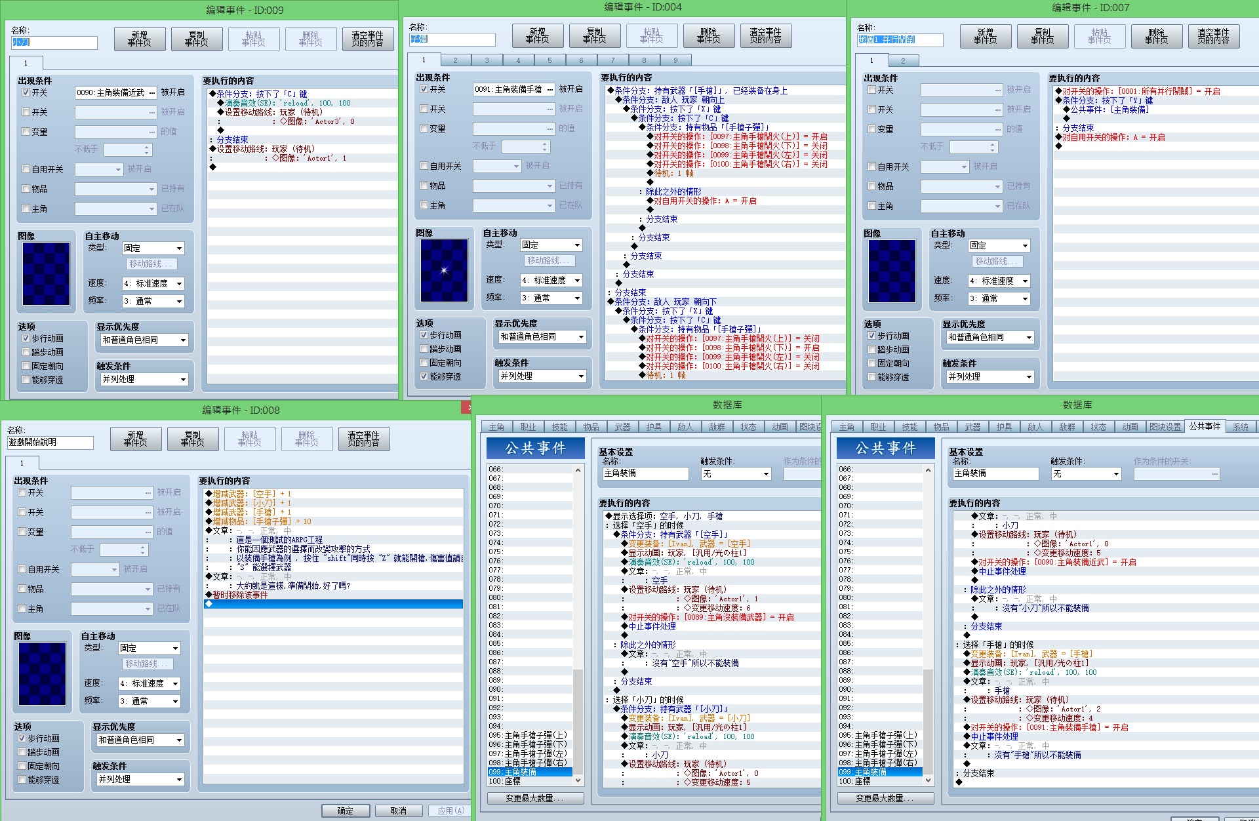Click 确定 button in event ID:008
This screenshot has width=1259, height=821.
tap(346, 811)
